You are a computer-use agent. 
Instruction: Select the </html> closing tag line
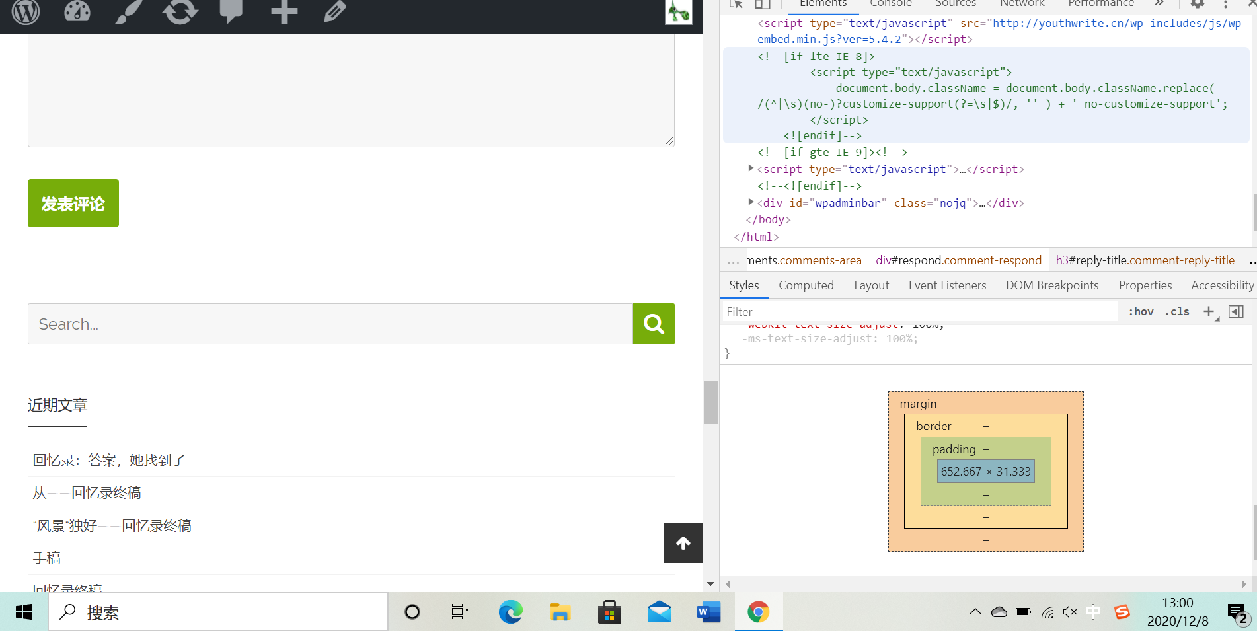756,237
